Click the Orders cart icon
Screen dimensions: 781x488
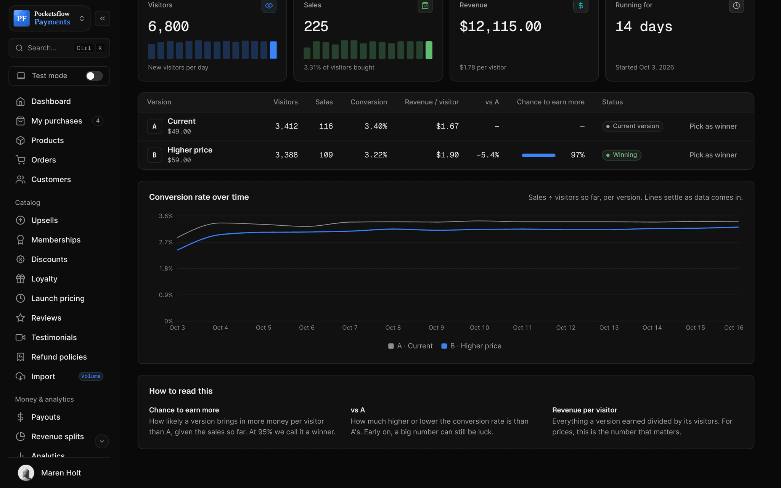[21, 160]
